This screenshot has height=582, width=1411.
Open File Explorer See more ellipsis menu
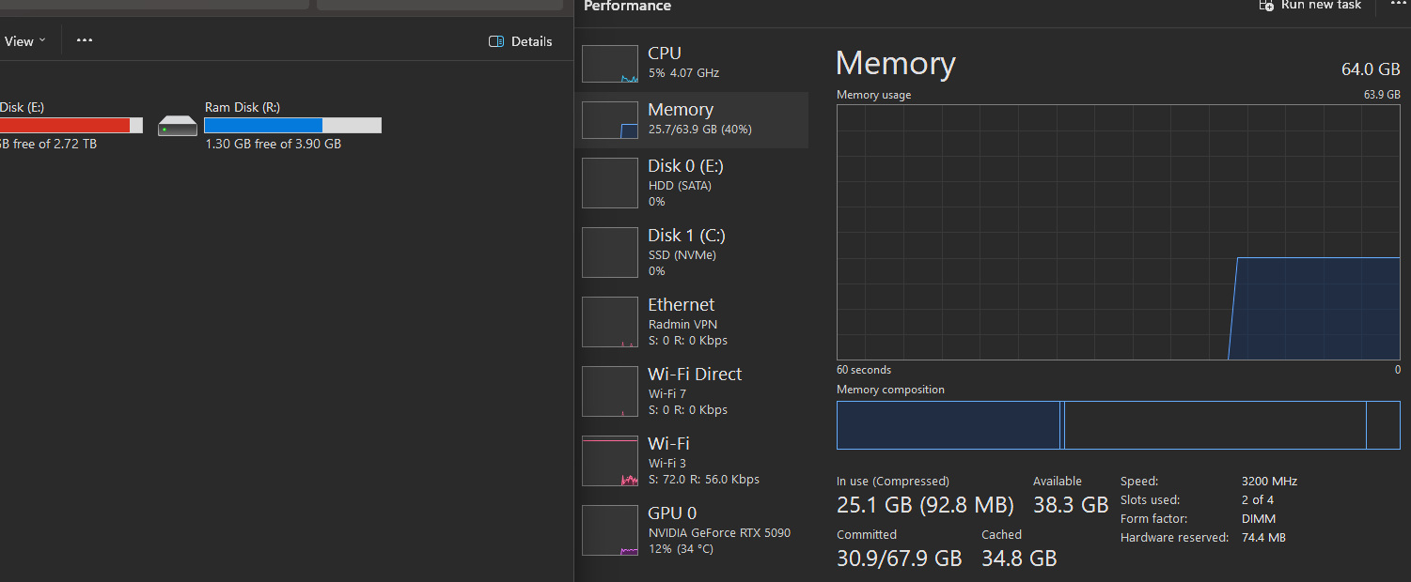click(85, 40)
